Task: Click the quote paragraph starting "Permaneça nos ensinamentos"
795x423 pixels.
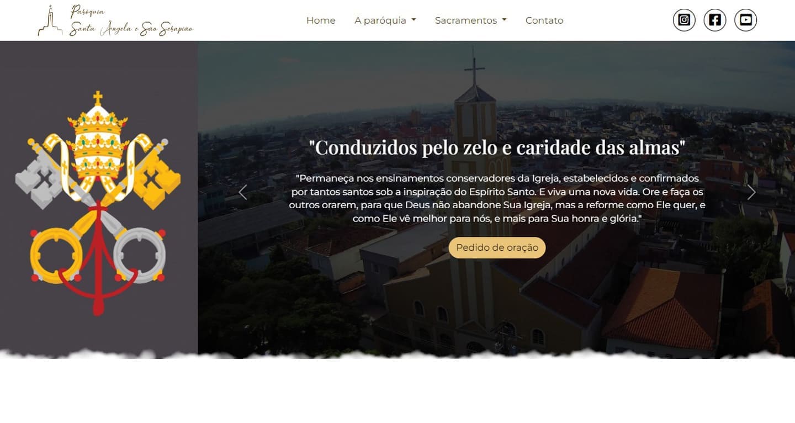Action: pos(497,199)
